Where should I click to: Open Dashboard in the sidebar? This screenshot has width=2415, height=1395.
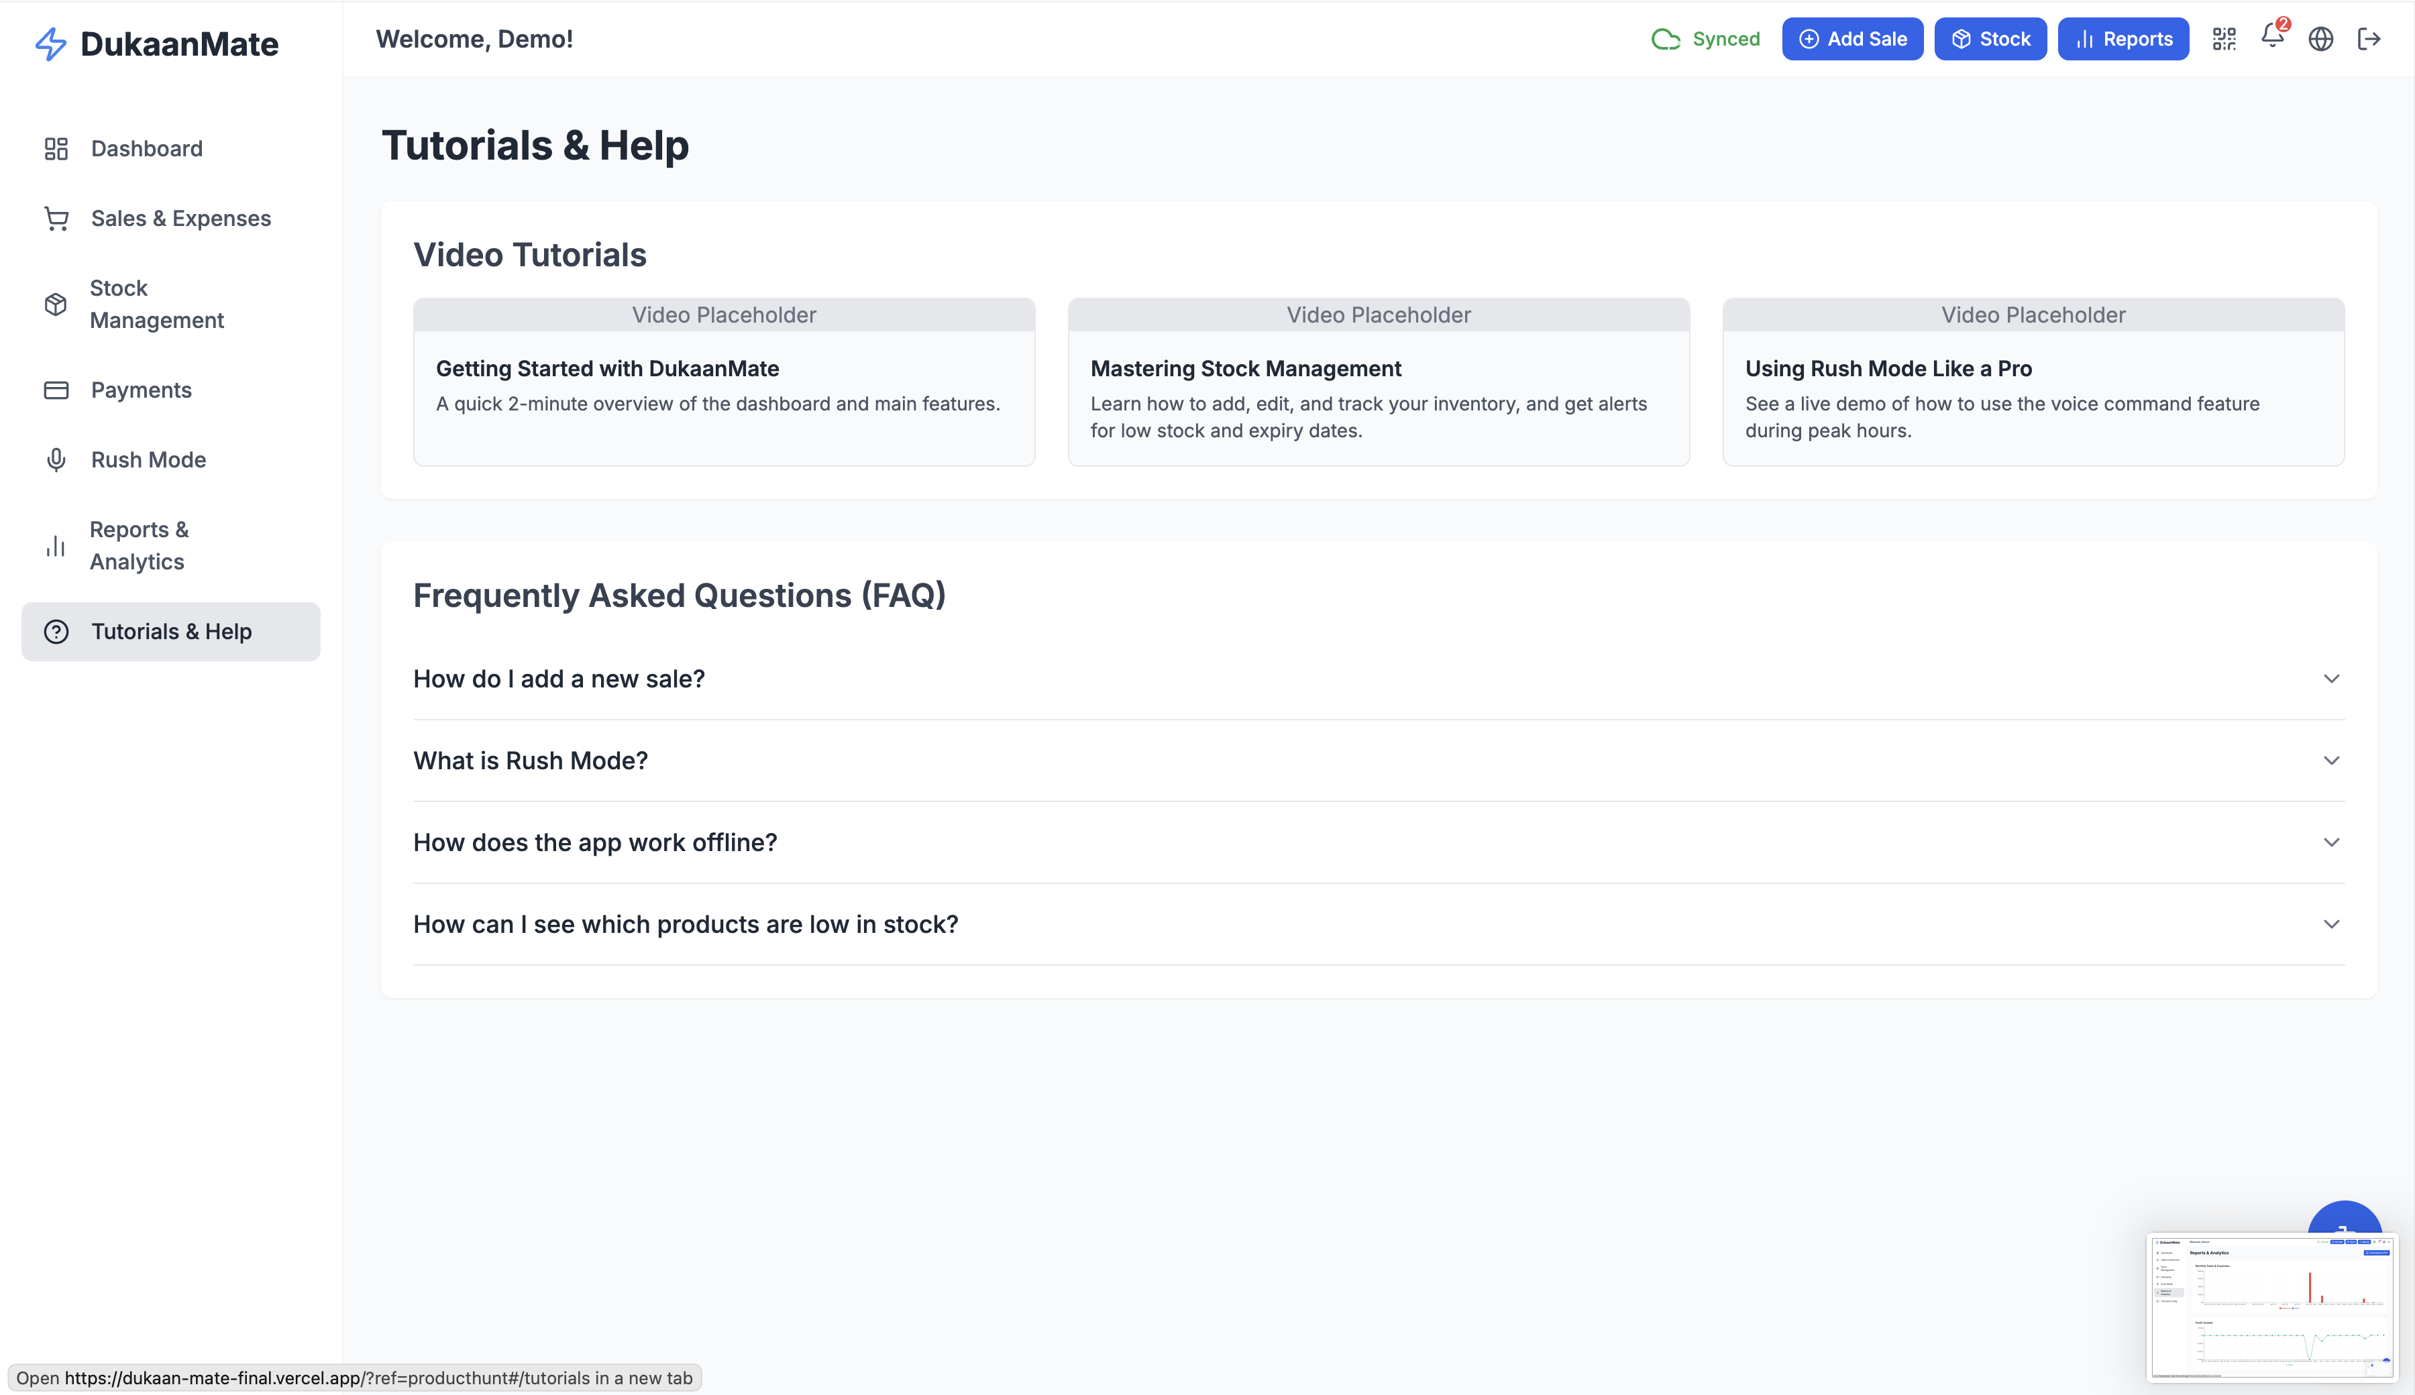(x=147, y=148)
